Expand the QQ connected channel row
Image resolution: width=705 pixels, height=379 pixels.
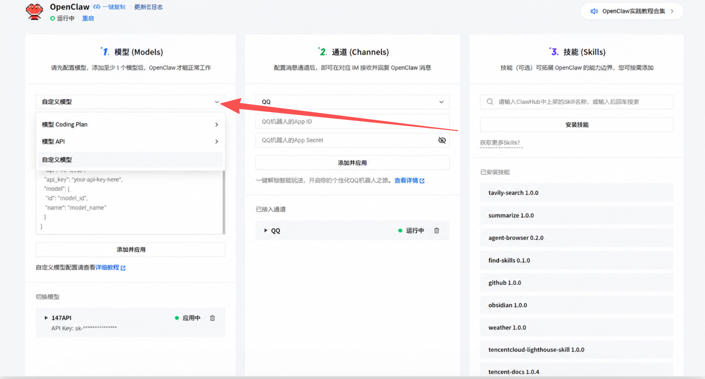point(266,231)
